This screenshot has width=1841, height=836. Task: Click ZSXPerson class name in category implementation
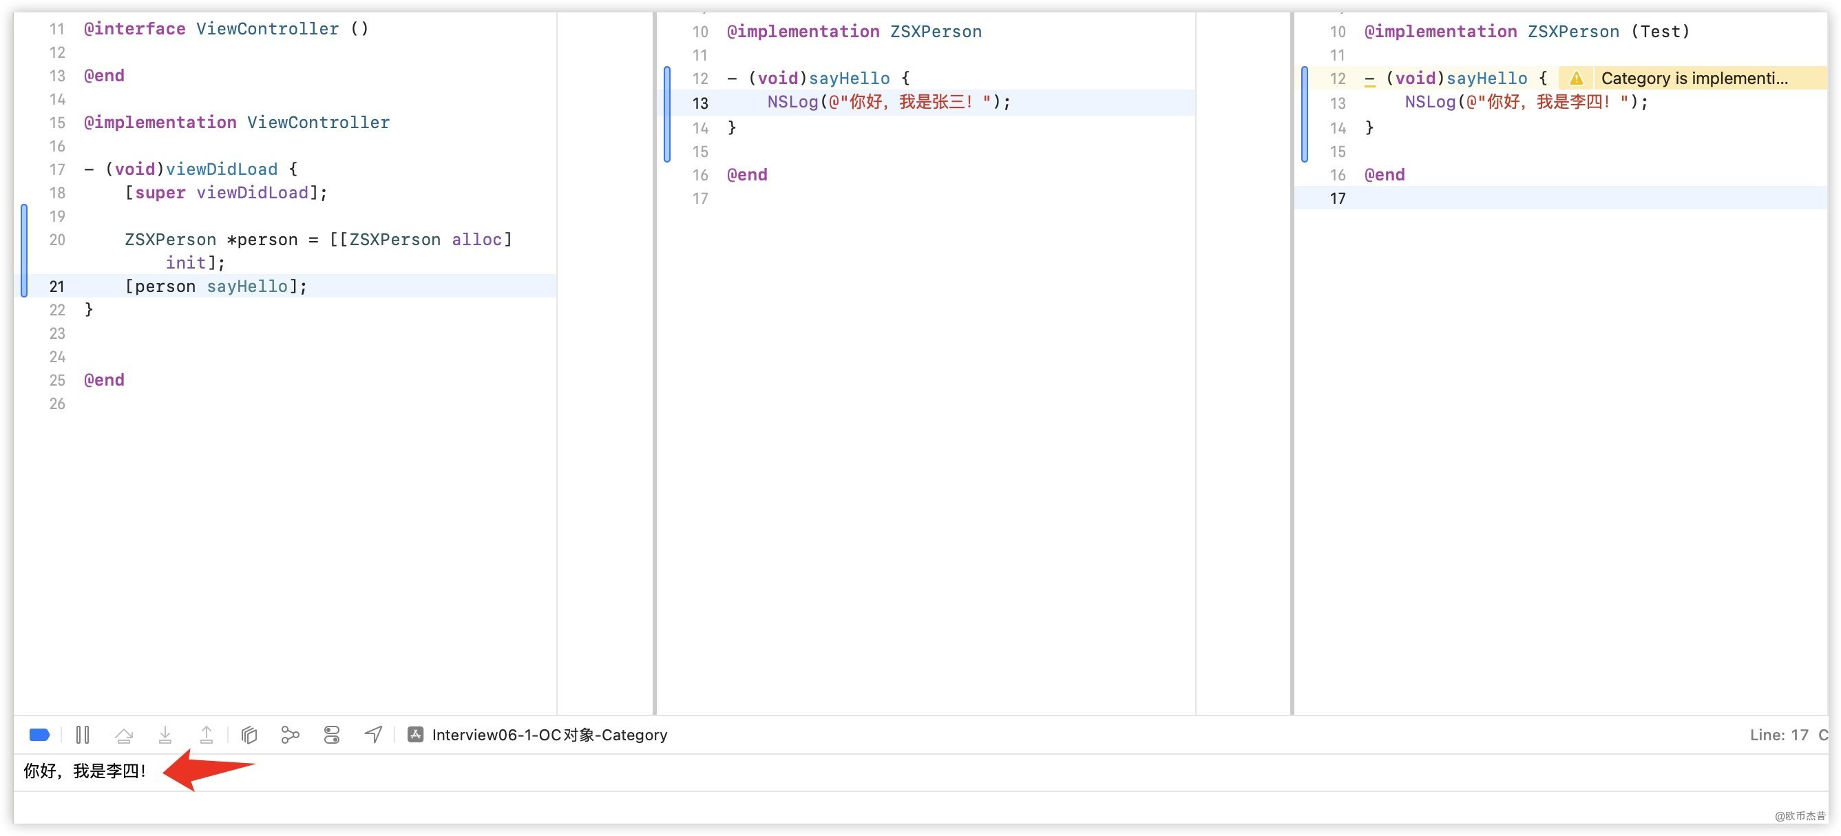(1573, 32)
